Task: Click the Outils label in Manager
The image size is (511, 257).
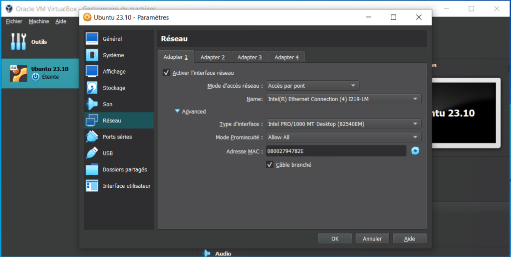Action: click(x=39, y=42)
